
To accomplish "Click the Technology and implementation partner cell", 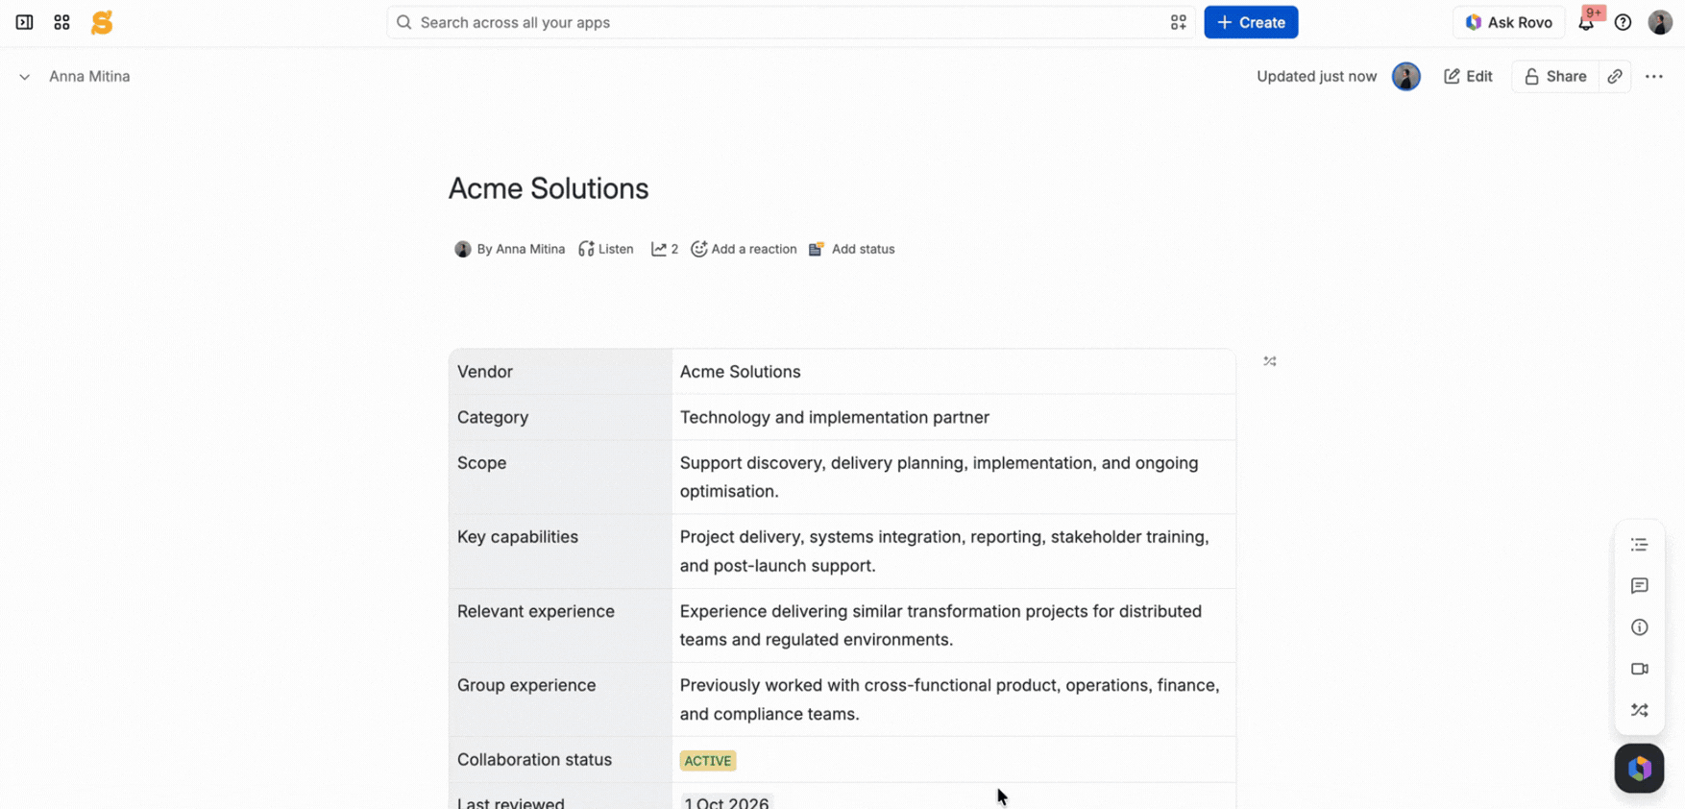I will point(953,417).
